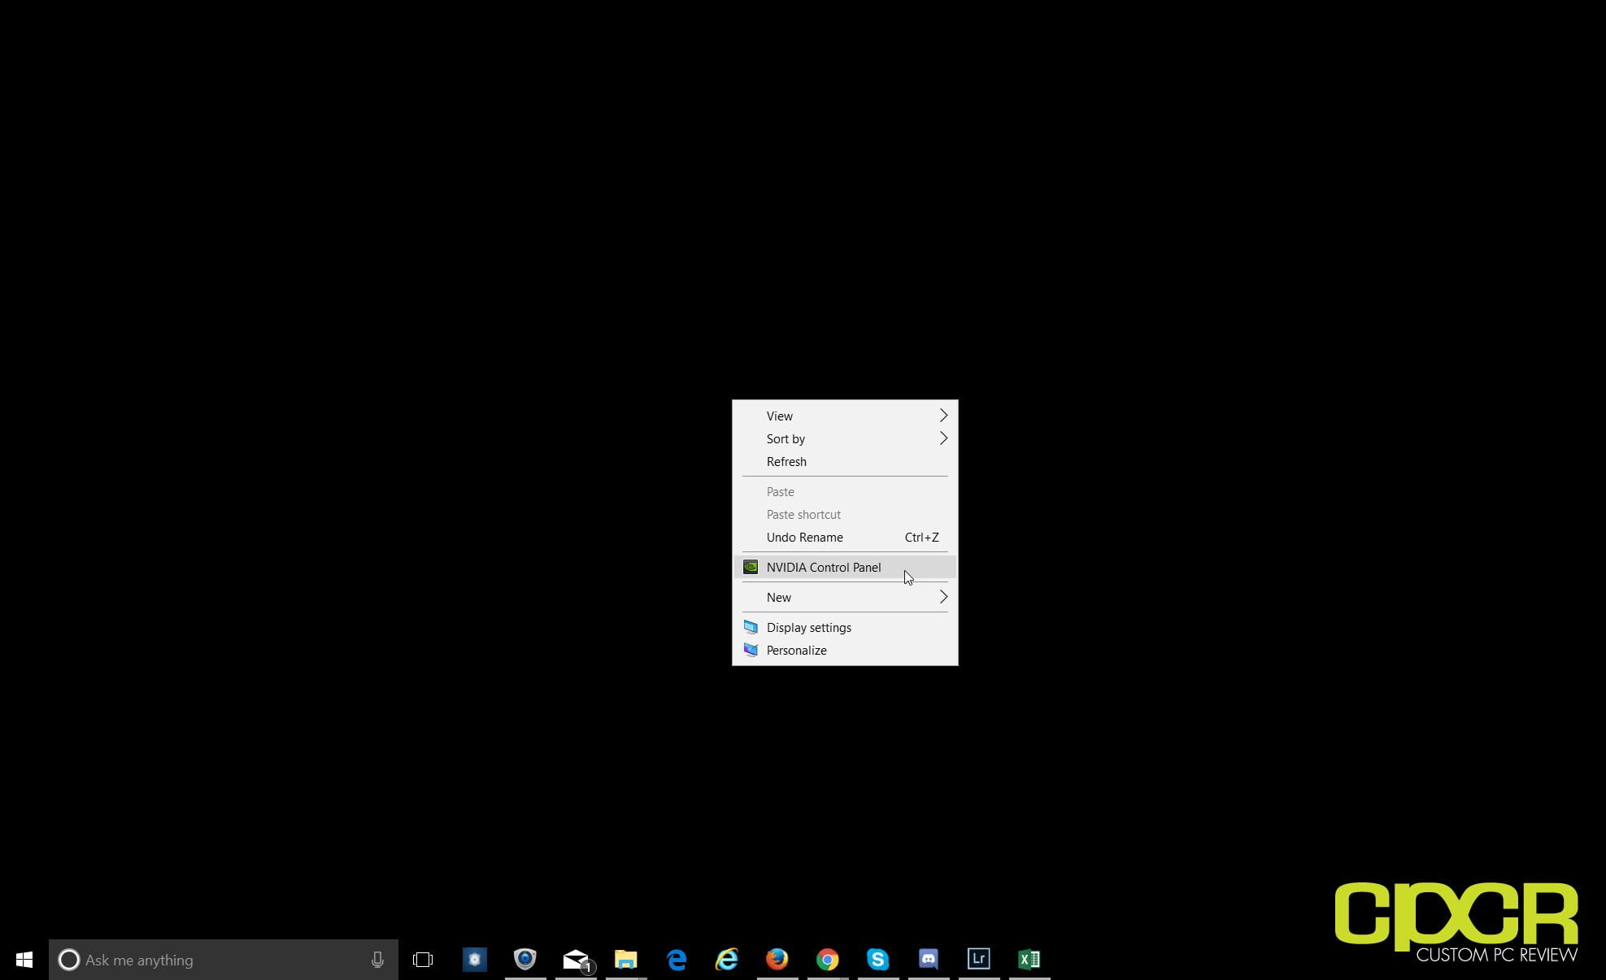
Task: Open Adobe Lightroom from the taskbar
Action: (x=979, y=960)
